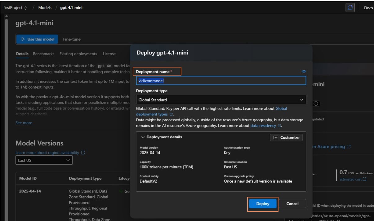Click the chat icon in top bar

(350, 8)
